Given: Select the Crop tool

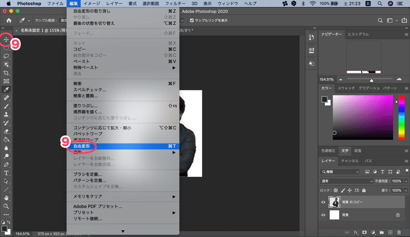Looking at the screenshot, I should (x=6, y=73).
